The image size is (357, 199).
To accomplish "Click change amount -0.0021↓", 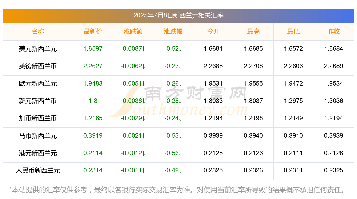I will [133, 136].
